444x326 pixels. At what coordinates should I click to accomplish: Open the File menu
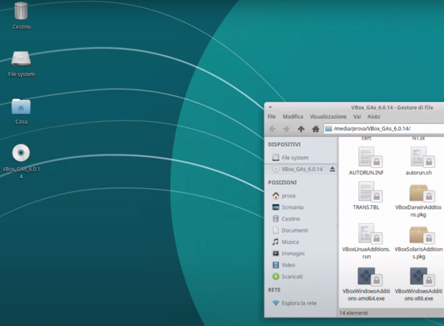(272, 117)
